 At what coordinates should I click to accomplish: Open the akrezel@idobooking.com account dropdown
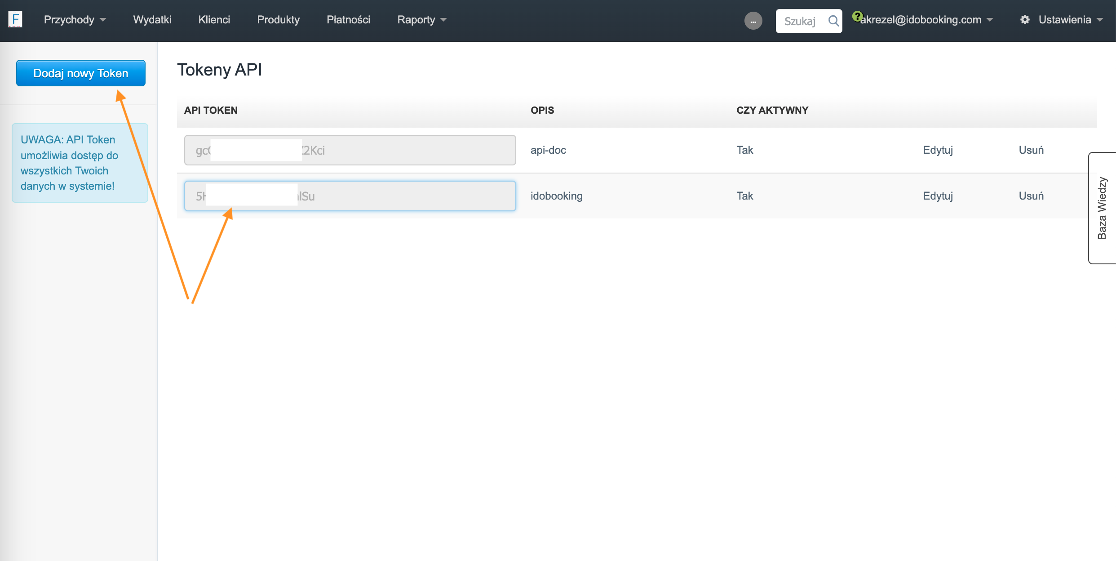coord(926,20)
